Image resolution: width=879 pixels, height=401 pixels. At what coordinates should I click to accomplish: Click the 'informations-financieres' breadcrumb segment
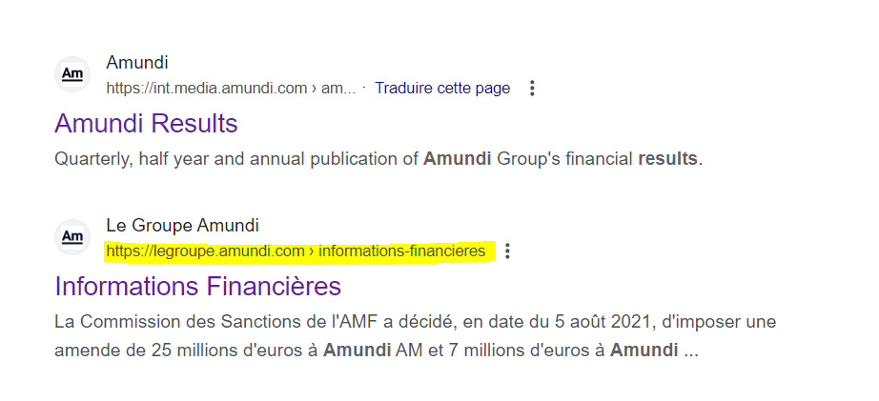[402, 251]
